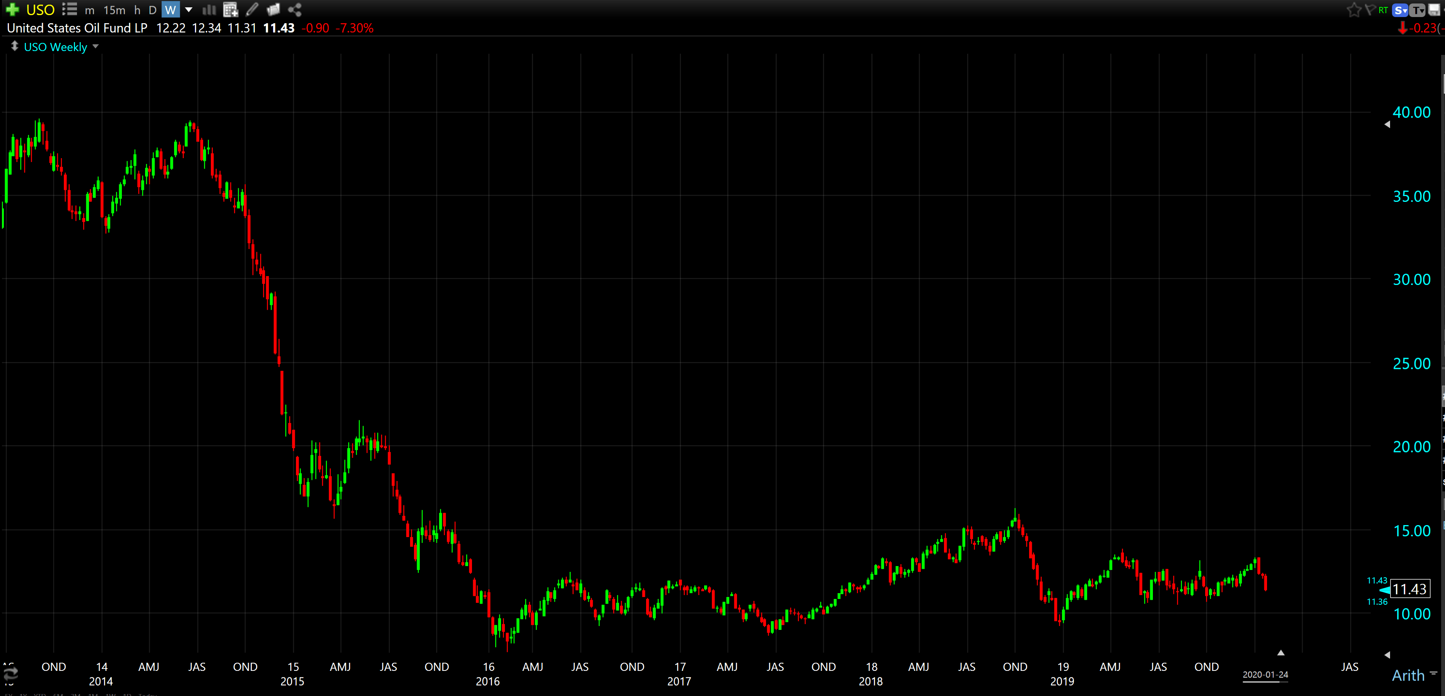The height and width of the screenshot is (696, 1445).
Task: Click the bar chart type icon
Action: (x=209, y=10)
